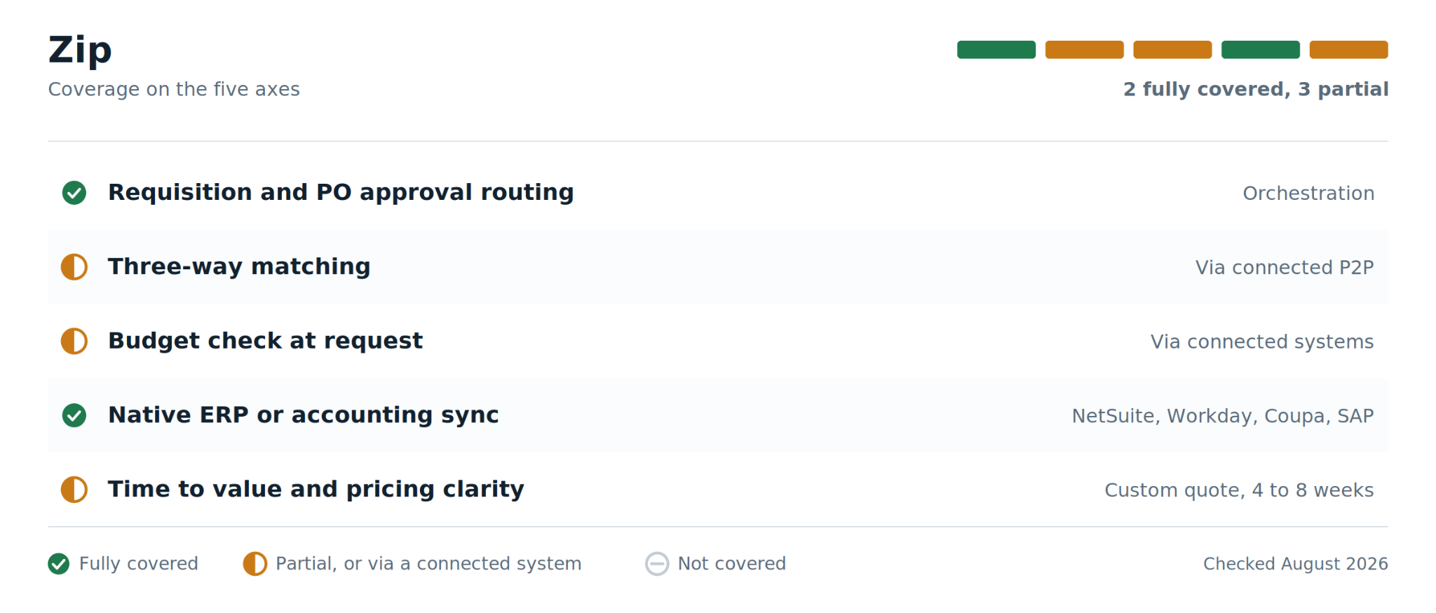Click the Fully covered legend check icon

point(59,564)
